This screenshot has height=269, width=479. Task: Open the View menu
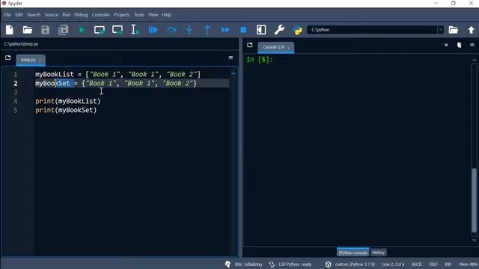[x=153, y=15]
